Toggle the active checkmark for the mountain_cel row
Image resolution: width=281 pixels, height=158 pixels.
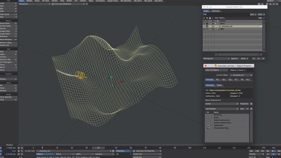(204, 26)
